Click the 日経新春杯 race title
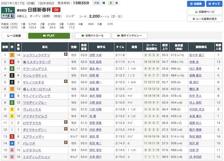Image resolution: width=224 pixels, height=161 pixels. click(x=40, y=10)
